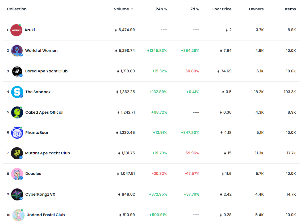Click the Bored Ape Yacht Club logo
Image resolution: width=305 pixels, height=222 pixels.
(17, 71)
